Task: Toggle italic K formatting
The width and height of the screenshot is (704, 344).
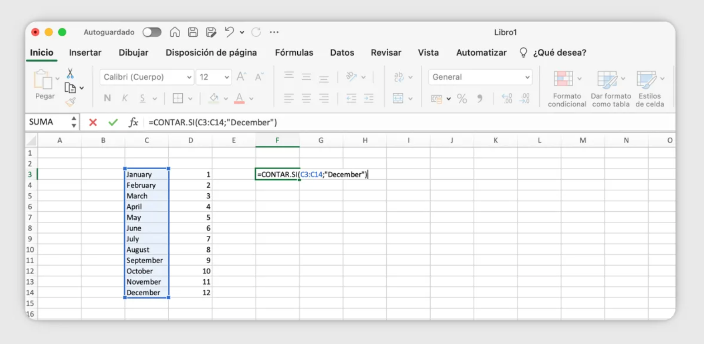Action: [x=124, y=98]
